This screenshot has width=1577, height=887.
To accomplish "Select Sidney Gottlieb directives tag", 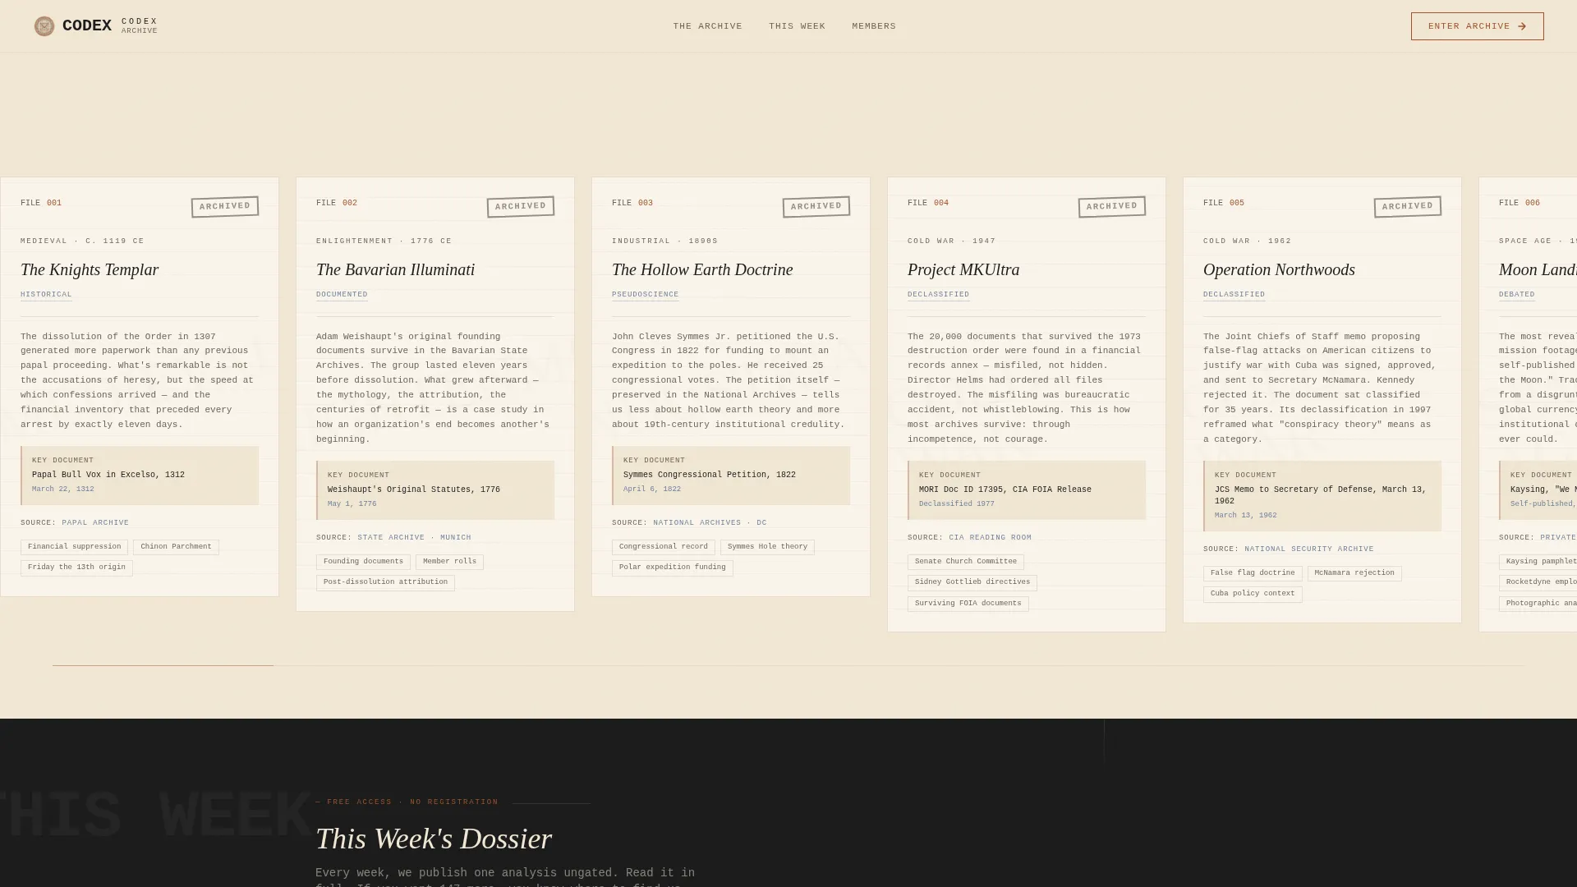I will point(972,582).
